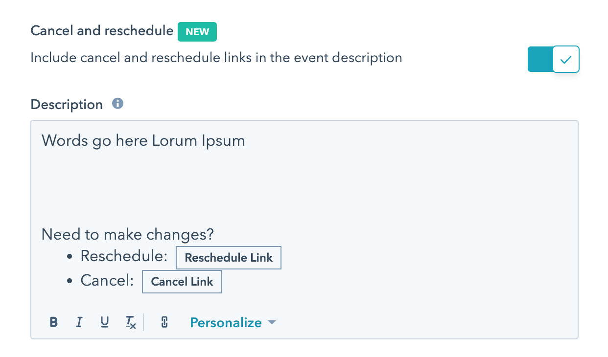Screen dimensions: 608x357
Task: Insert a hyperlink using the link icon
Action: coord(164,322)
